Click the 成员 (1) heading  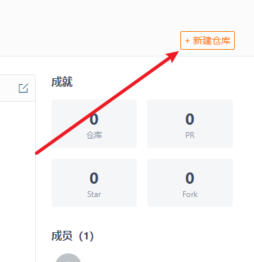[x=72, y=236]
